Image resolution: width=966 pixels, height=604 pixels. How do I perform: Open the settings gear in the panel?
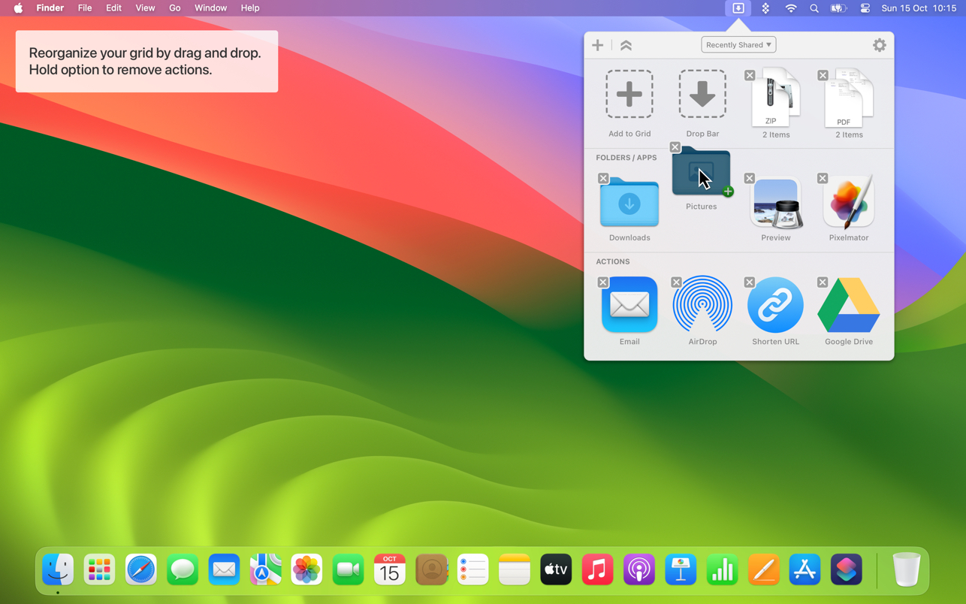879,45
